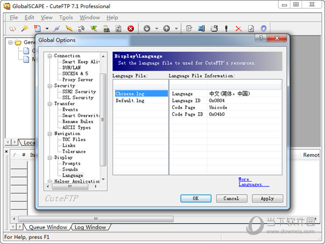The width and height of the screenshot is (325, 244).
Task: Click the Global Options help question button
Action: point(261,38)
